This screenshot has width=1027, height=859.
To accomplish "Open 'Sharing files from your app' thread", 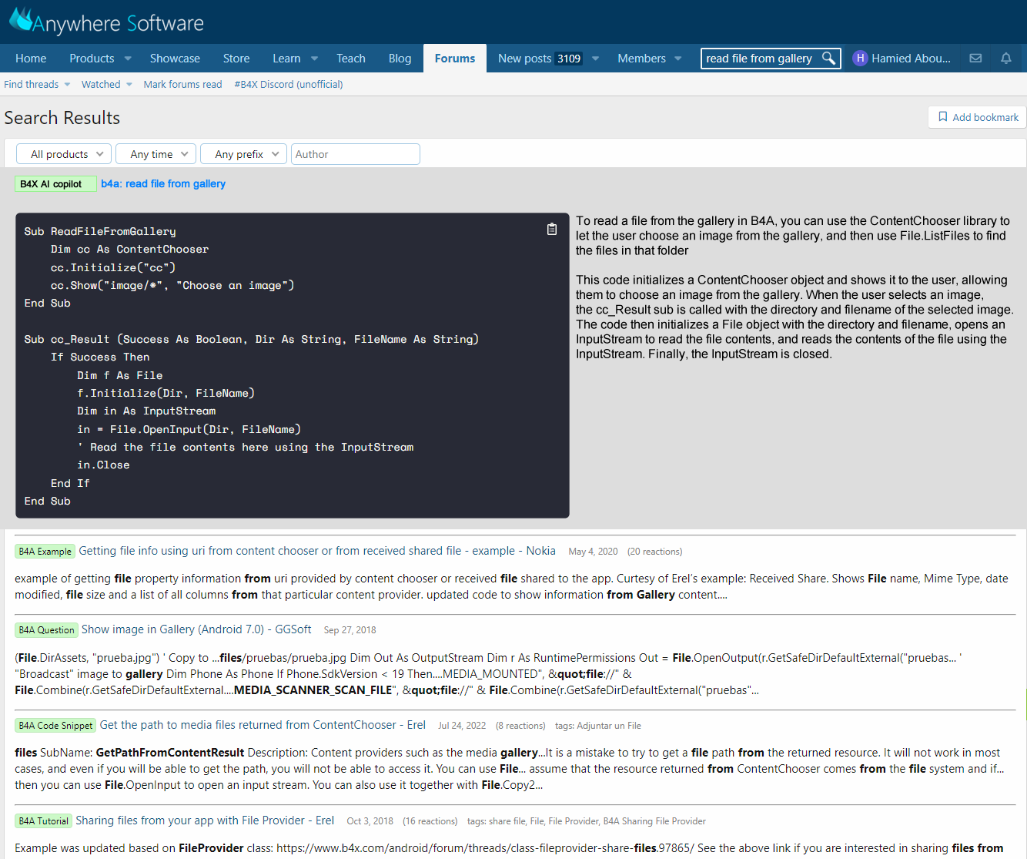I will [205, 820].
